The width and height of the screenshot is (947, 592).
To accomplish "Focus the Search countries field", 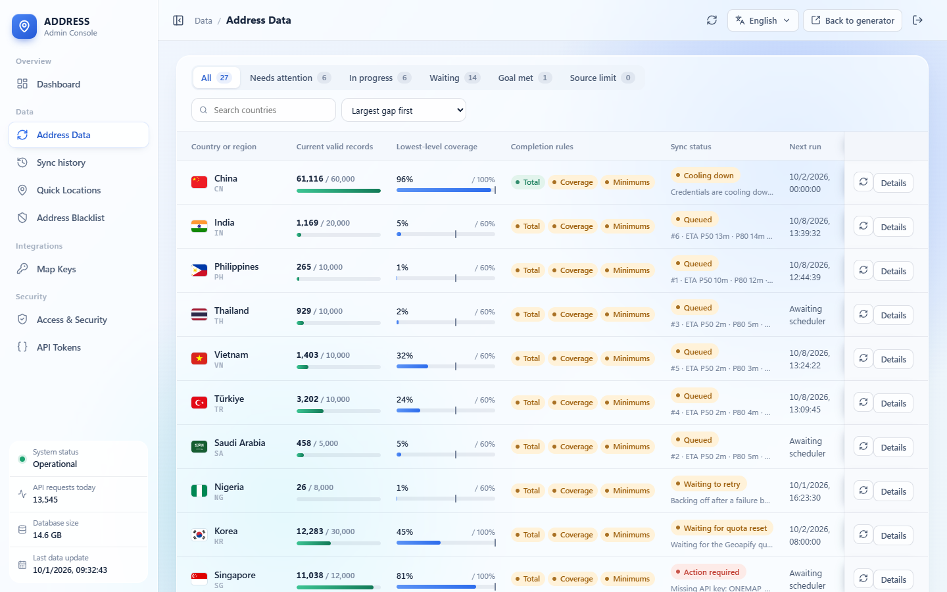I will [x=264, y=111].
